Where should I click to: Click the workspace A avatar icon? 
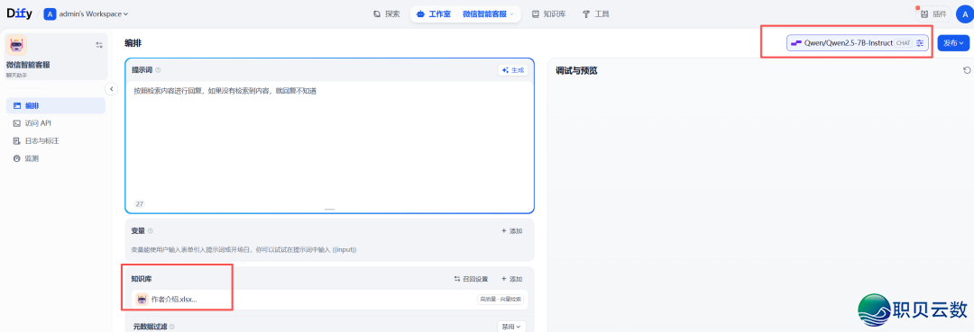click(x=50, y=13)
